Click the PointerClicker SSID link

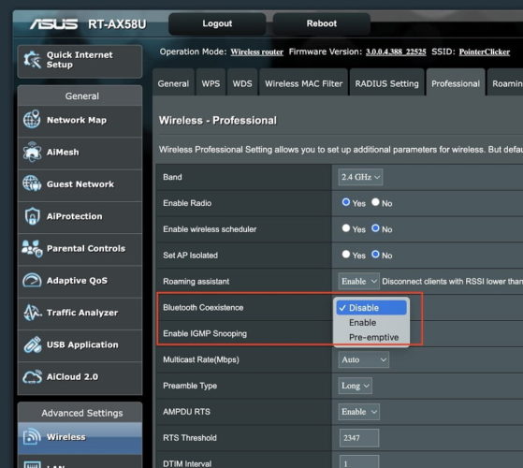(485, 52)
